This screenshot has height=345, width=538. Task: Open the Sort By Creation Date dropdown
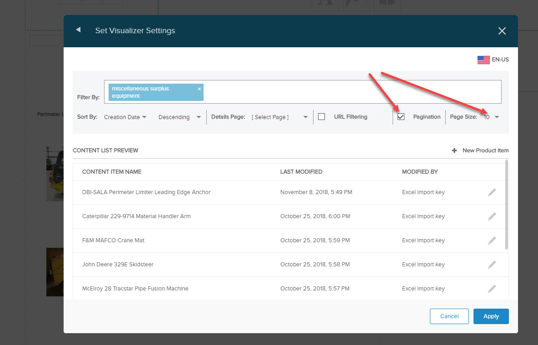(x=125, y=117)
